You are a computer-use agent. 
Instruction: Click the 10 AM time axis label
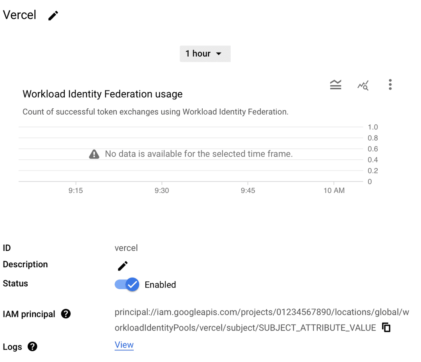(x=334, y=191)
